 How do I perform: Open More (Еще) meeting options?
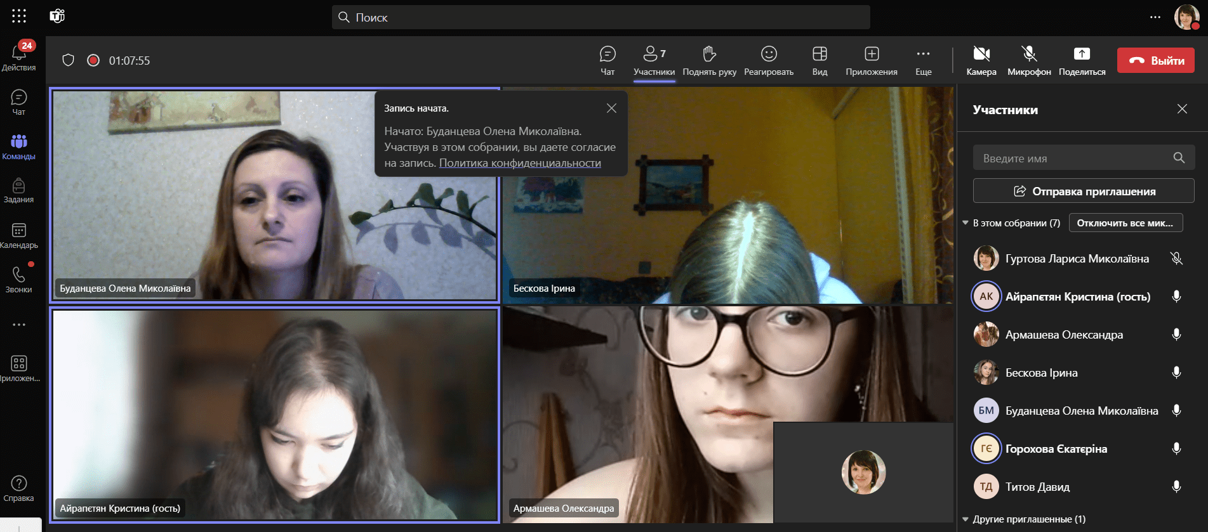click(924, 61)
